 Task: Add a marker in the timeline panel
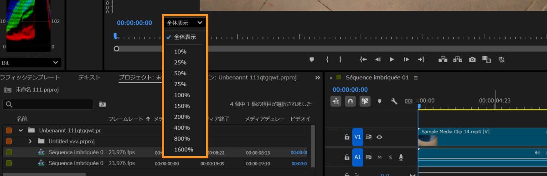[x=379, y=101]
